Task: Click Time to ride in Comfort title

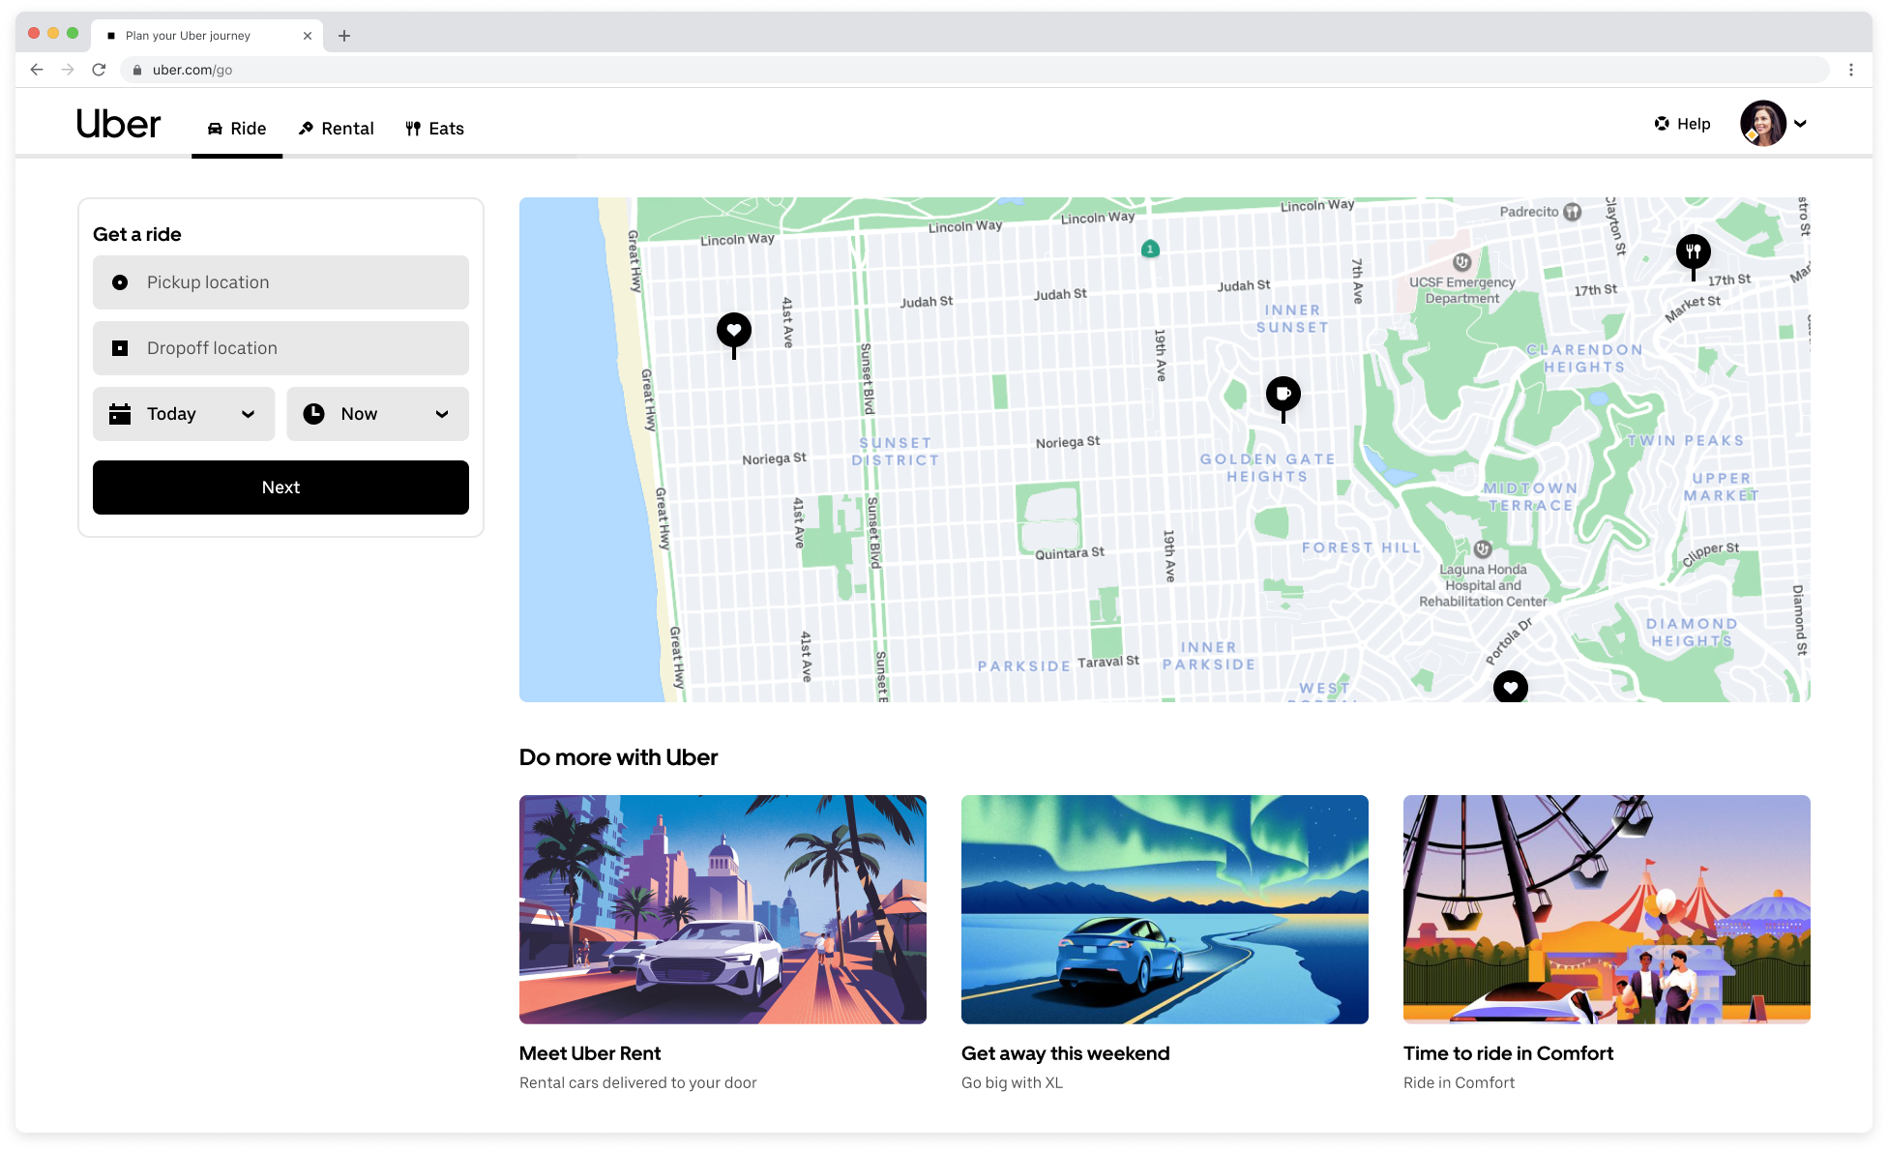Action: pos(1509,1053)
